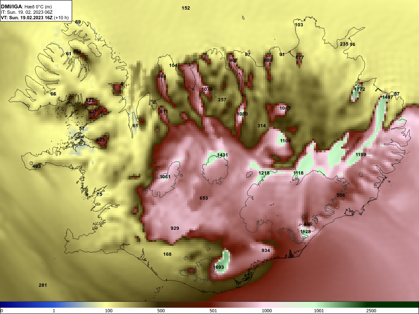Click the 677 value label
Image resolution: width=419 pixels, height=314 pixels.
coord(300,57)
